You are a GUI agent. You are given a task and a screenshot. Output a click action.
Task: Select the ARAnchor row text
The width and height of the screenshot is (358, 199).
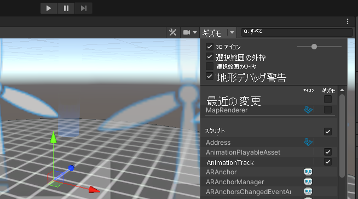tap(221, 172)
